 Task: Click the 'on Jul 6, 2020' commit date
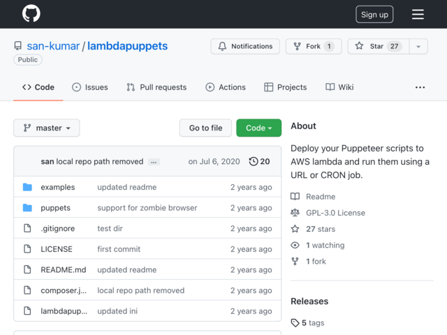pos(214,161)
